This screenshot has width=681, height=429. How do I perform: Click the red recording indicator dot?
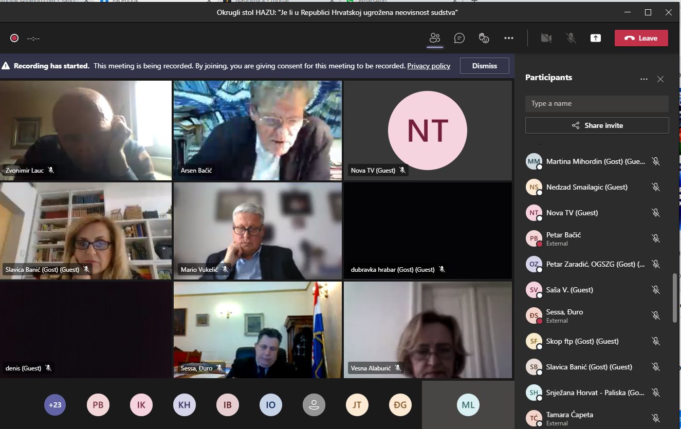[x=14, y=38]
